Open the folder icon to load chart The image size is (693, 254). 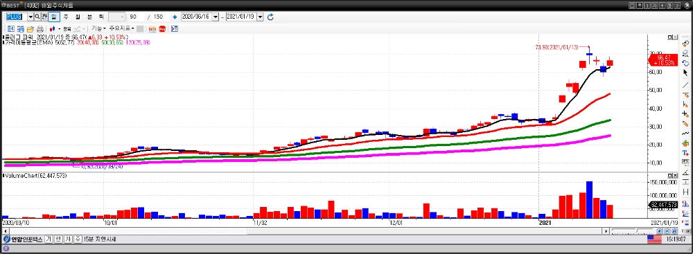(x=30, y=28)
